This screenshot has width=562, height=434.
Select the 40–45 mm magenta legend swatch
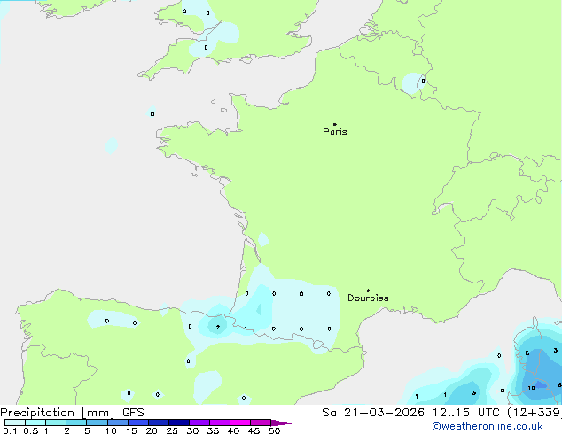240,422
